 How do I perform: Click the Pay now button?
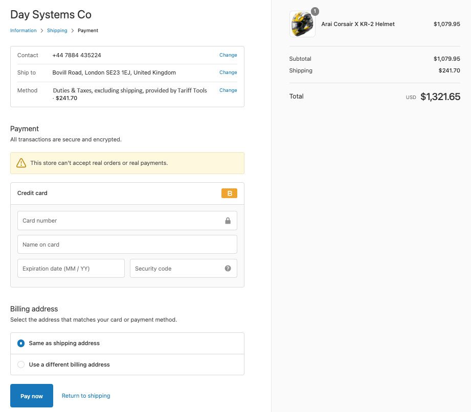[x=32, y=396]
